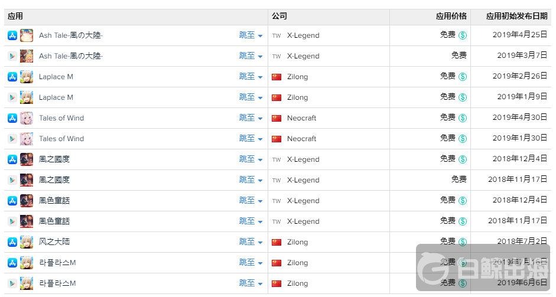Click the in-app purchase dollar icon for 風之國度 iOS
The height and width of the screenshot is (297, 556).
click(x=463, y=159)
